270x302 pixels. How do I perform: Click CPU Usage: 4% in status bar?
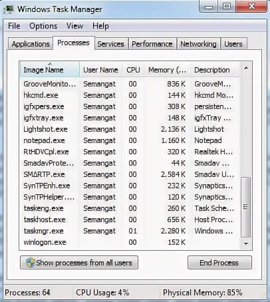pos(102,293)
